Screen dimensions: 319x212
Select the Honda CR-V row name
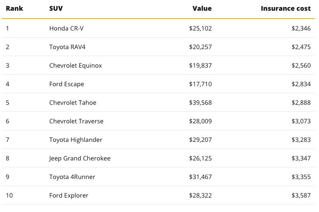pos(66,28)
